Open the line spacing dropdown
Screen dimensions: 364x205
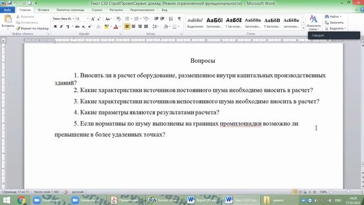(155, 27)
